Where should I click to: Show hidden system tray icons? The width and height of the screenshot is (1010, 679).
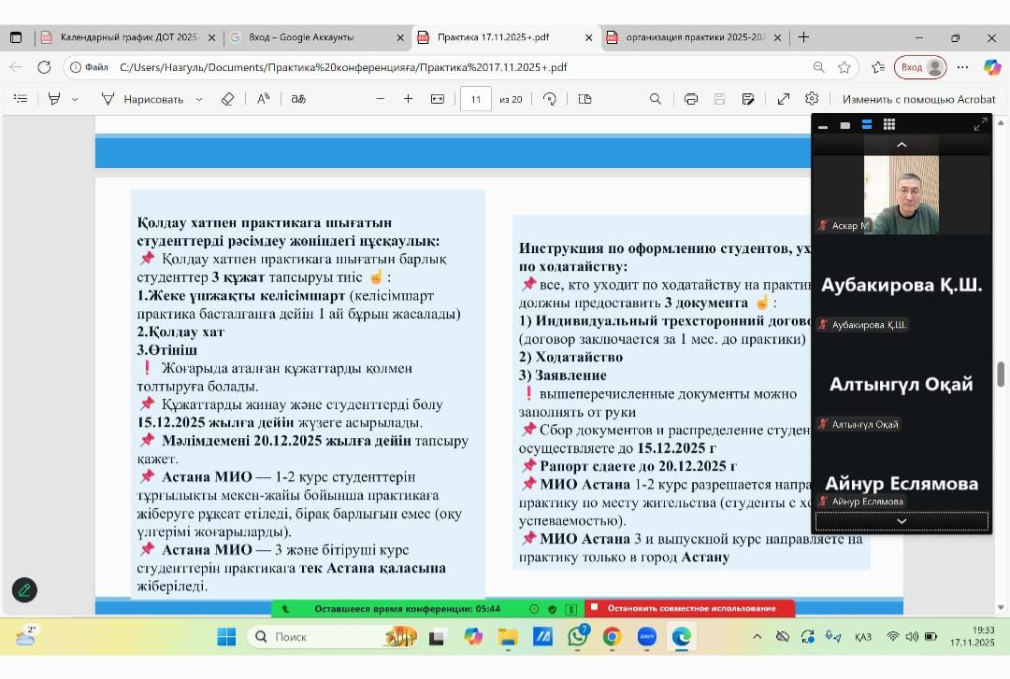757,637
